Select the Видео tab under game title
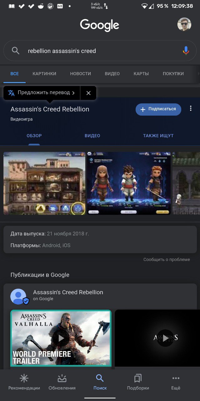Image resolution: width=200 pixels, height=401 pixels. coord(92,136)
